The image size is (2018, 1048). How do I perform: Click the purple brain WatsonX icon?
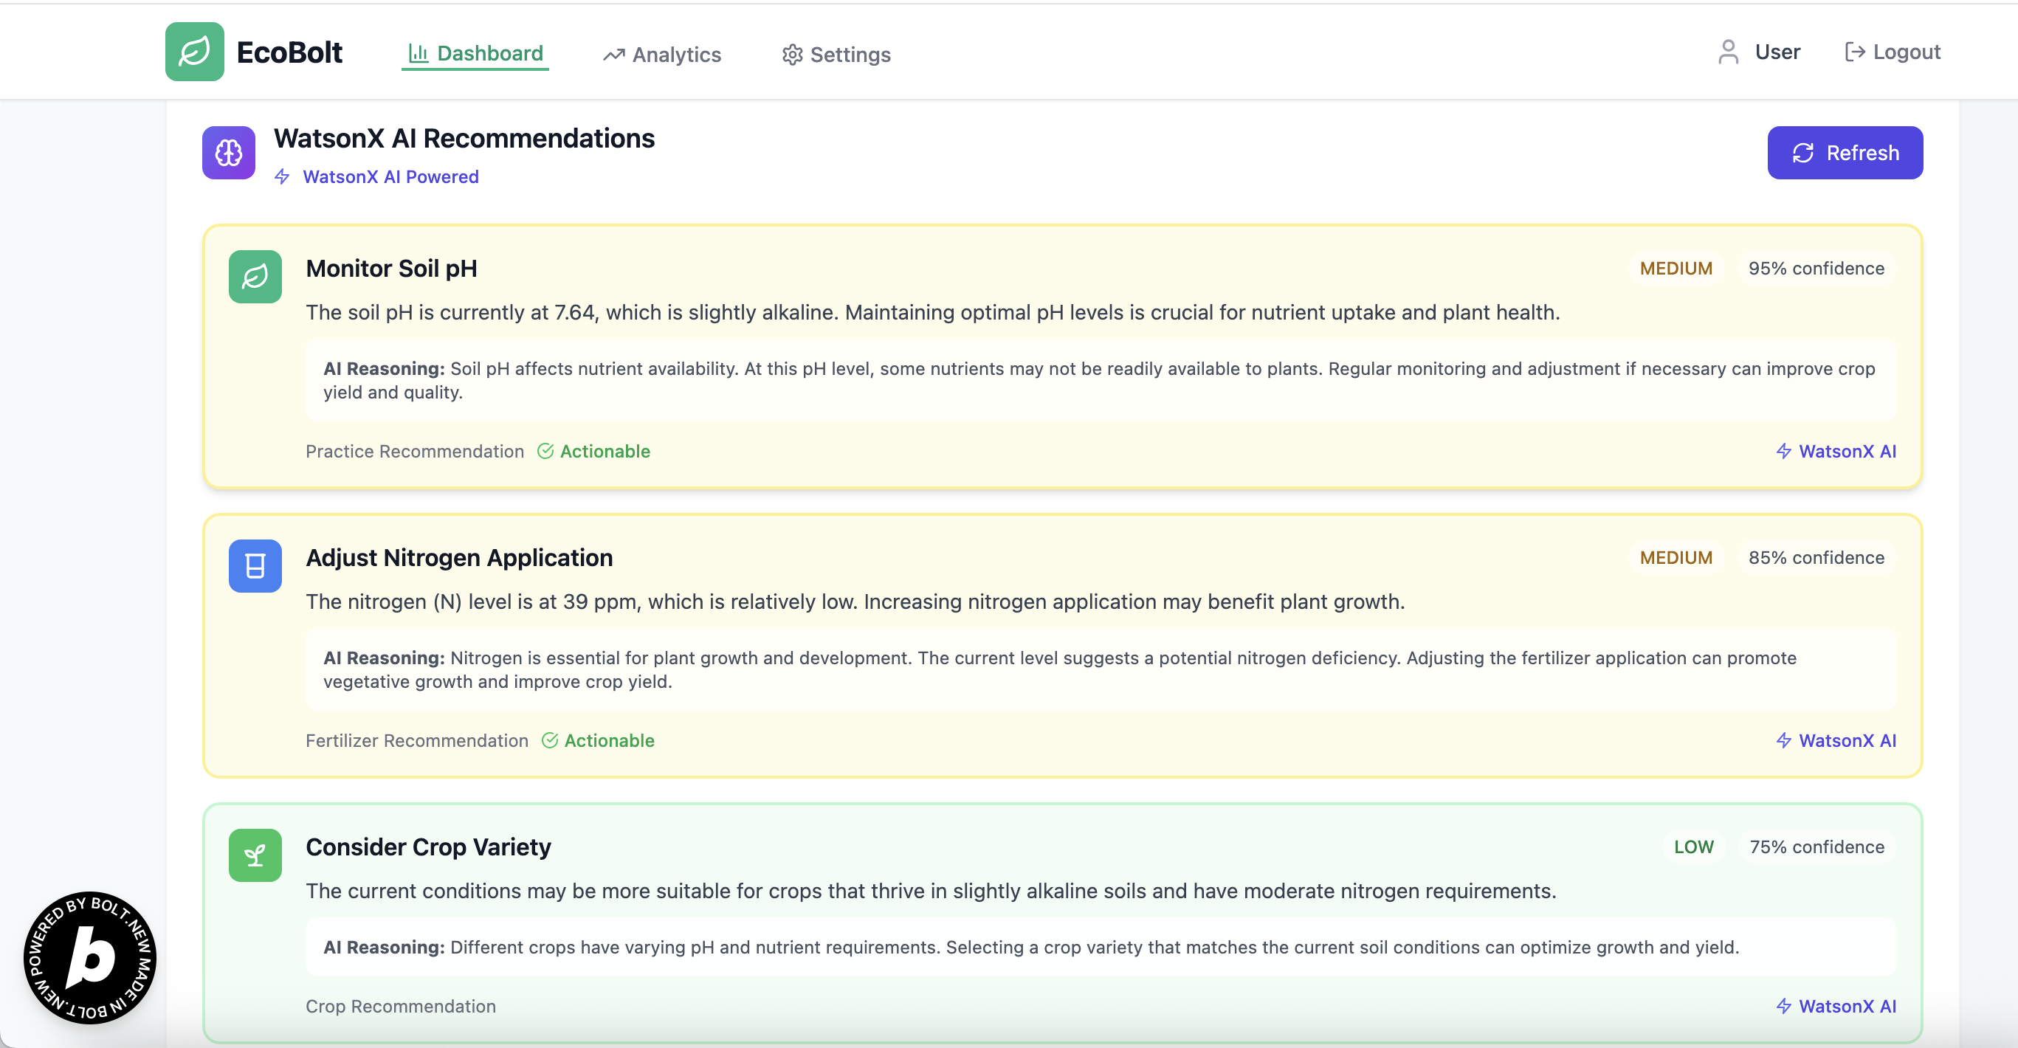229,153
